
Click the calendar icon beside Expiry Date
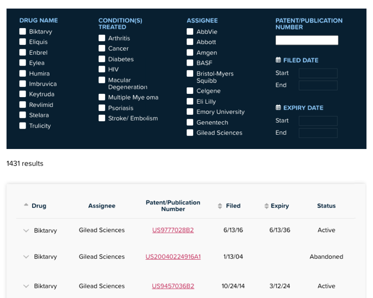278,107
